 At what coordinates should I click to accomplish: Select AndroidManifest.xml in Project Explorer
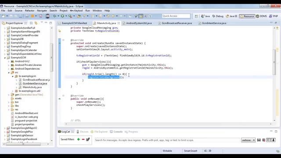click(x=26, y=113)
